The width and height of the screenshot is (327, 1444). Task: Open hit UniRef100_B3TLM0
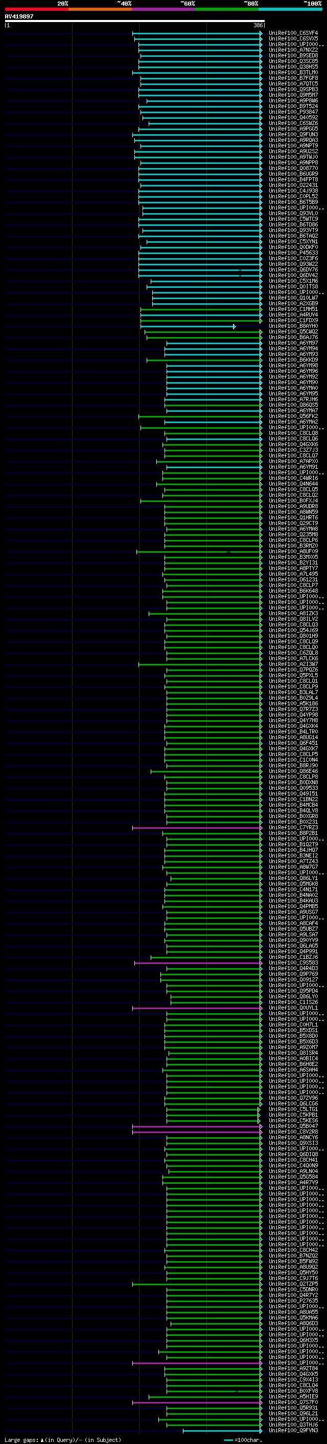pos(293,72)
